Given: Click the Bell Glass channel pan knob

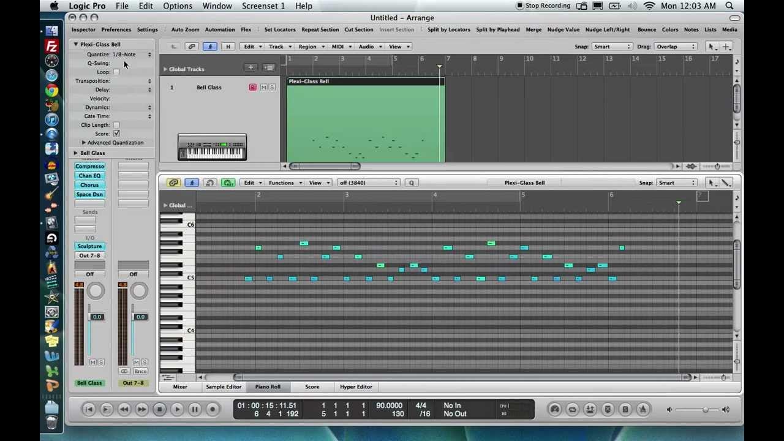Looking at the screenshot, I should point(96,291).
